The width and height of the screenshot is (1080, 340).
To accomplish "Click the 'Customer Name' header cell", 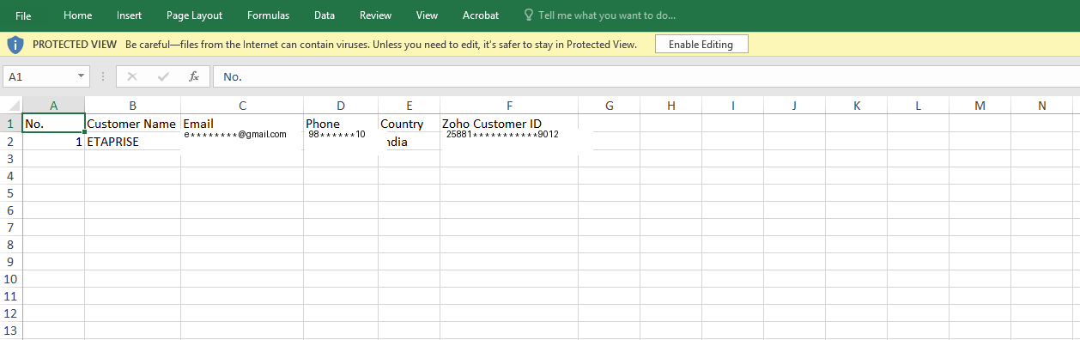I will 133,124.
